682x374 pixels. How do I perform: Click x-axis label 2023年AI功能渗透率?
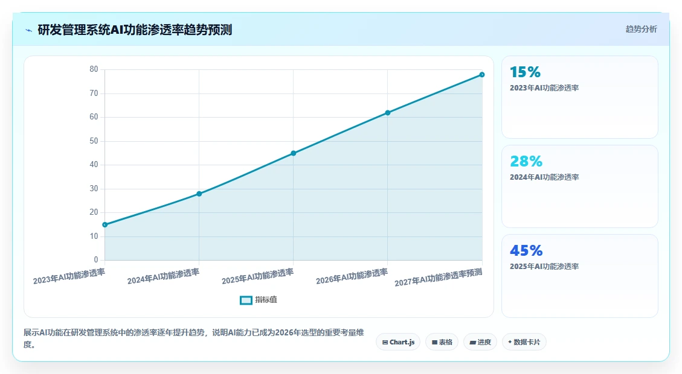pos(69,276)
